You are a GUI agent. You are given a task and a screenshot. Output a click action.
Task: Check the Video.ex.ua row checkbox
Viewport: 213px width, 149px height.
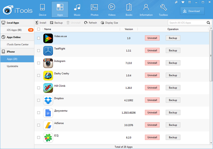39,38
